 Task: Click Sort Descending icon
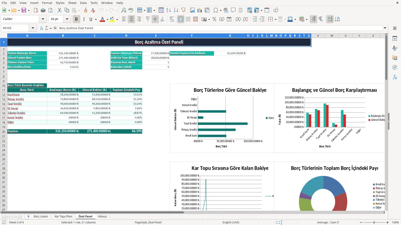point(176,10)
